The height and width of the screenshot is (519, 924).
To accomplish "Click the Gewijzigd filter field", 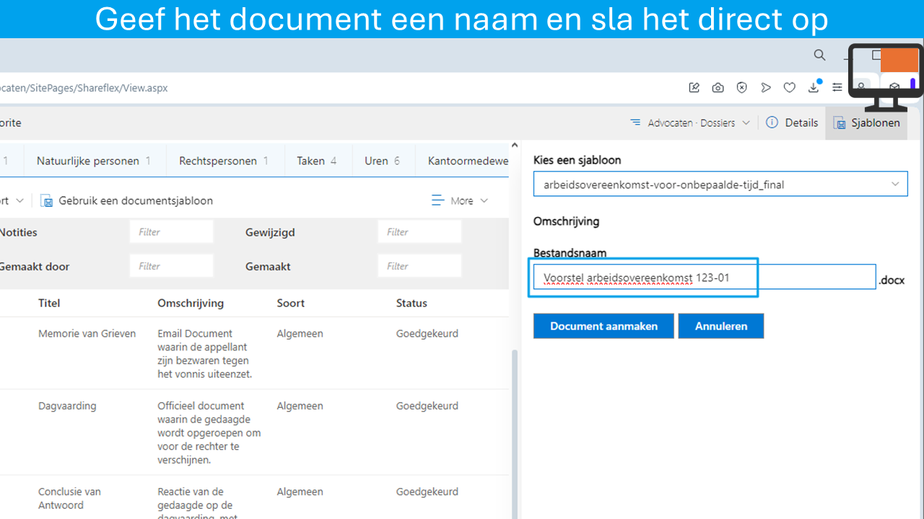I will [x=419, y=232].
